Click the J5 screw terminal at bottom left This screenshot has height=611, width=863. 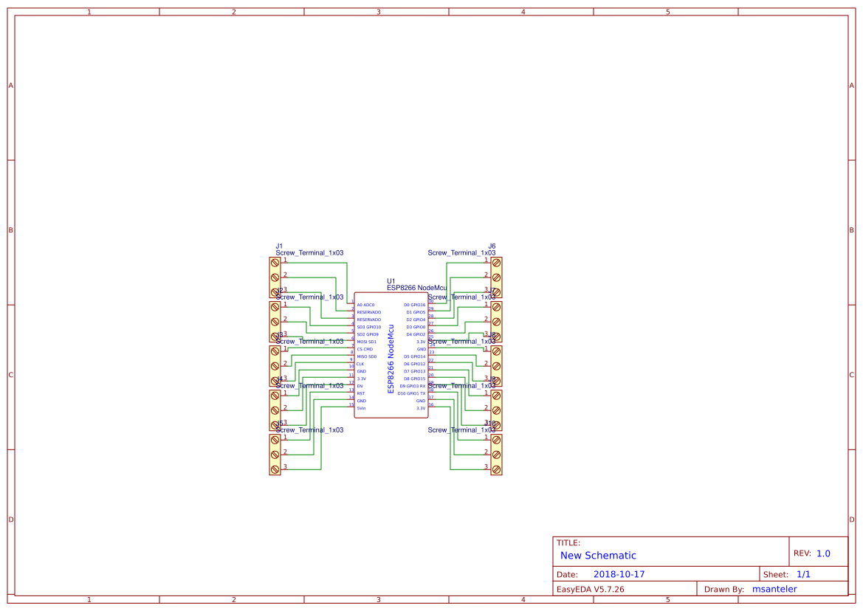[275, 455]
